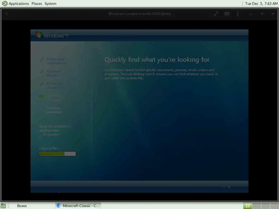Switch to Minecraft Classic taskbar window
The height and width of the screenshot is (209, 279).
pos(78,206)
